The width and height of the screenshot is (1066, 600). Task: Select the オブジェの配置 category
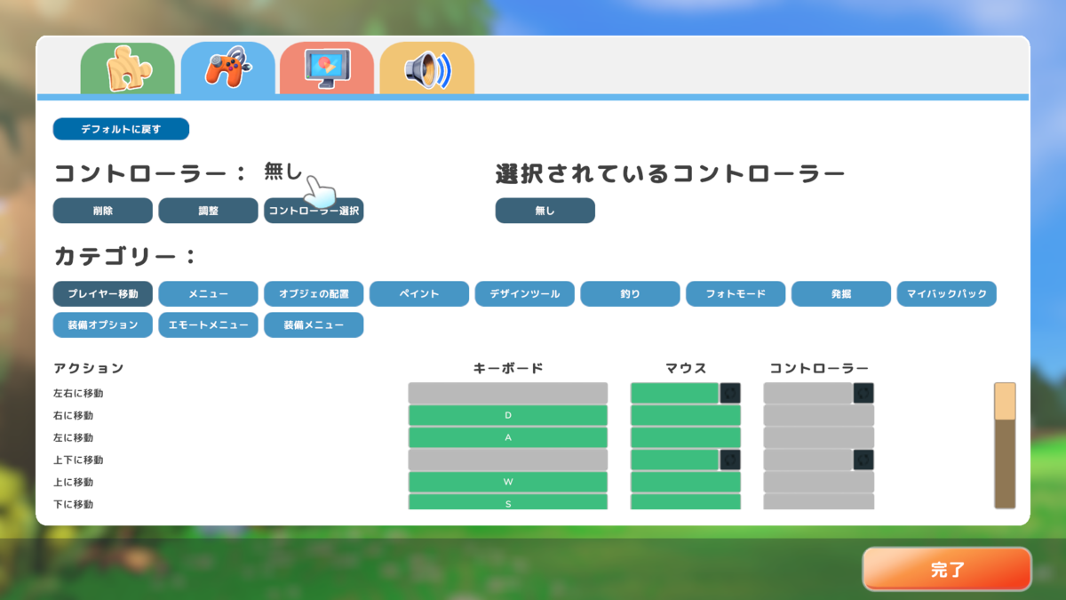314,294
